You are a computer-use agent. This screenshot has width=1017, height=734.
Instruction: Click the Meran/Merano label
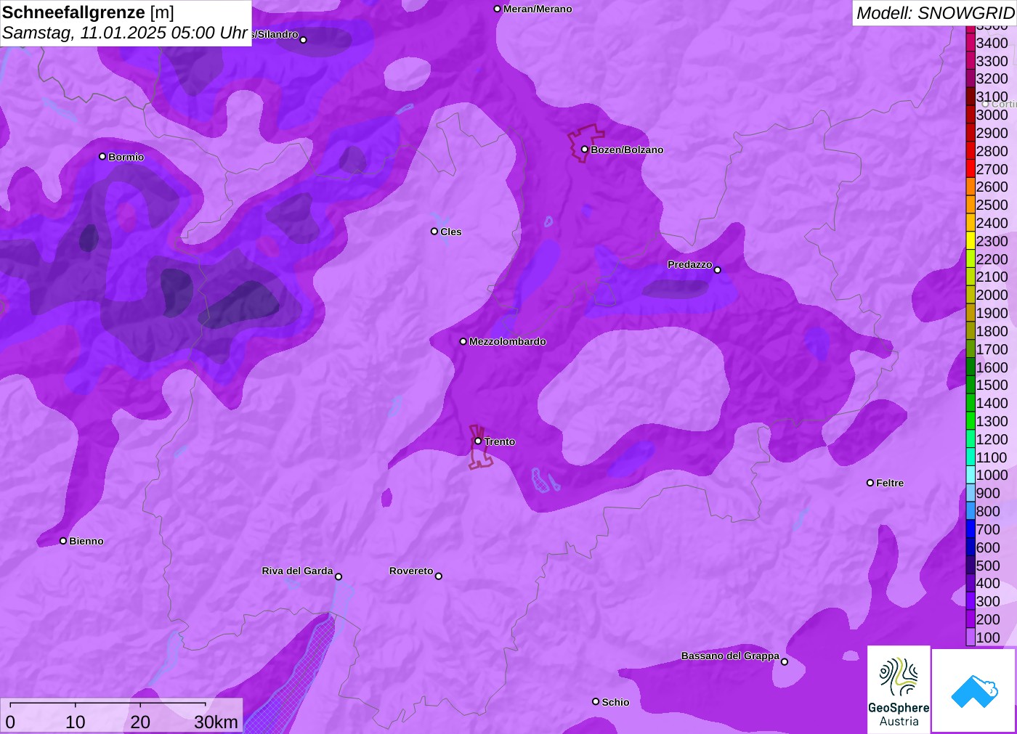[x=538, y=9]
